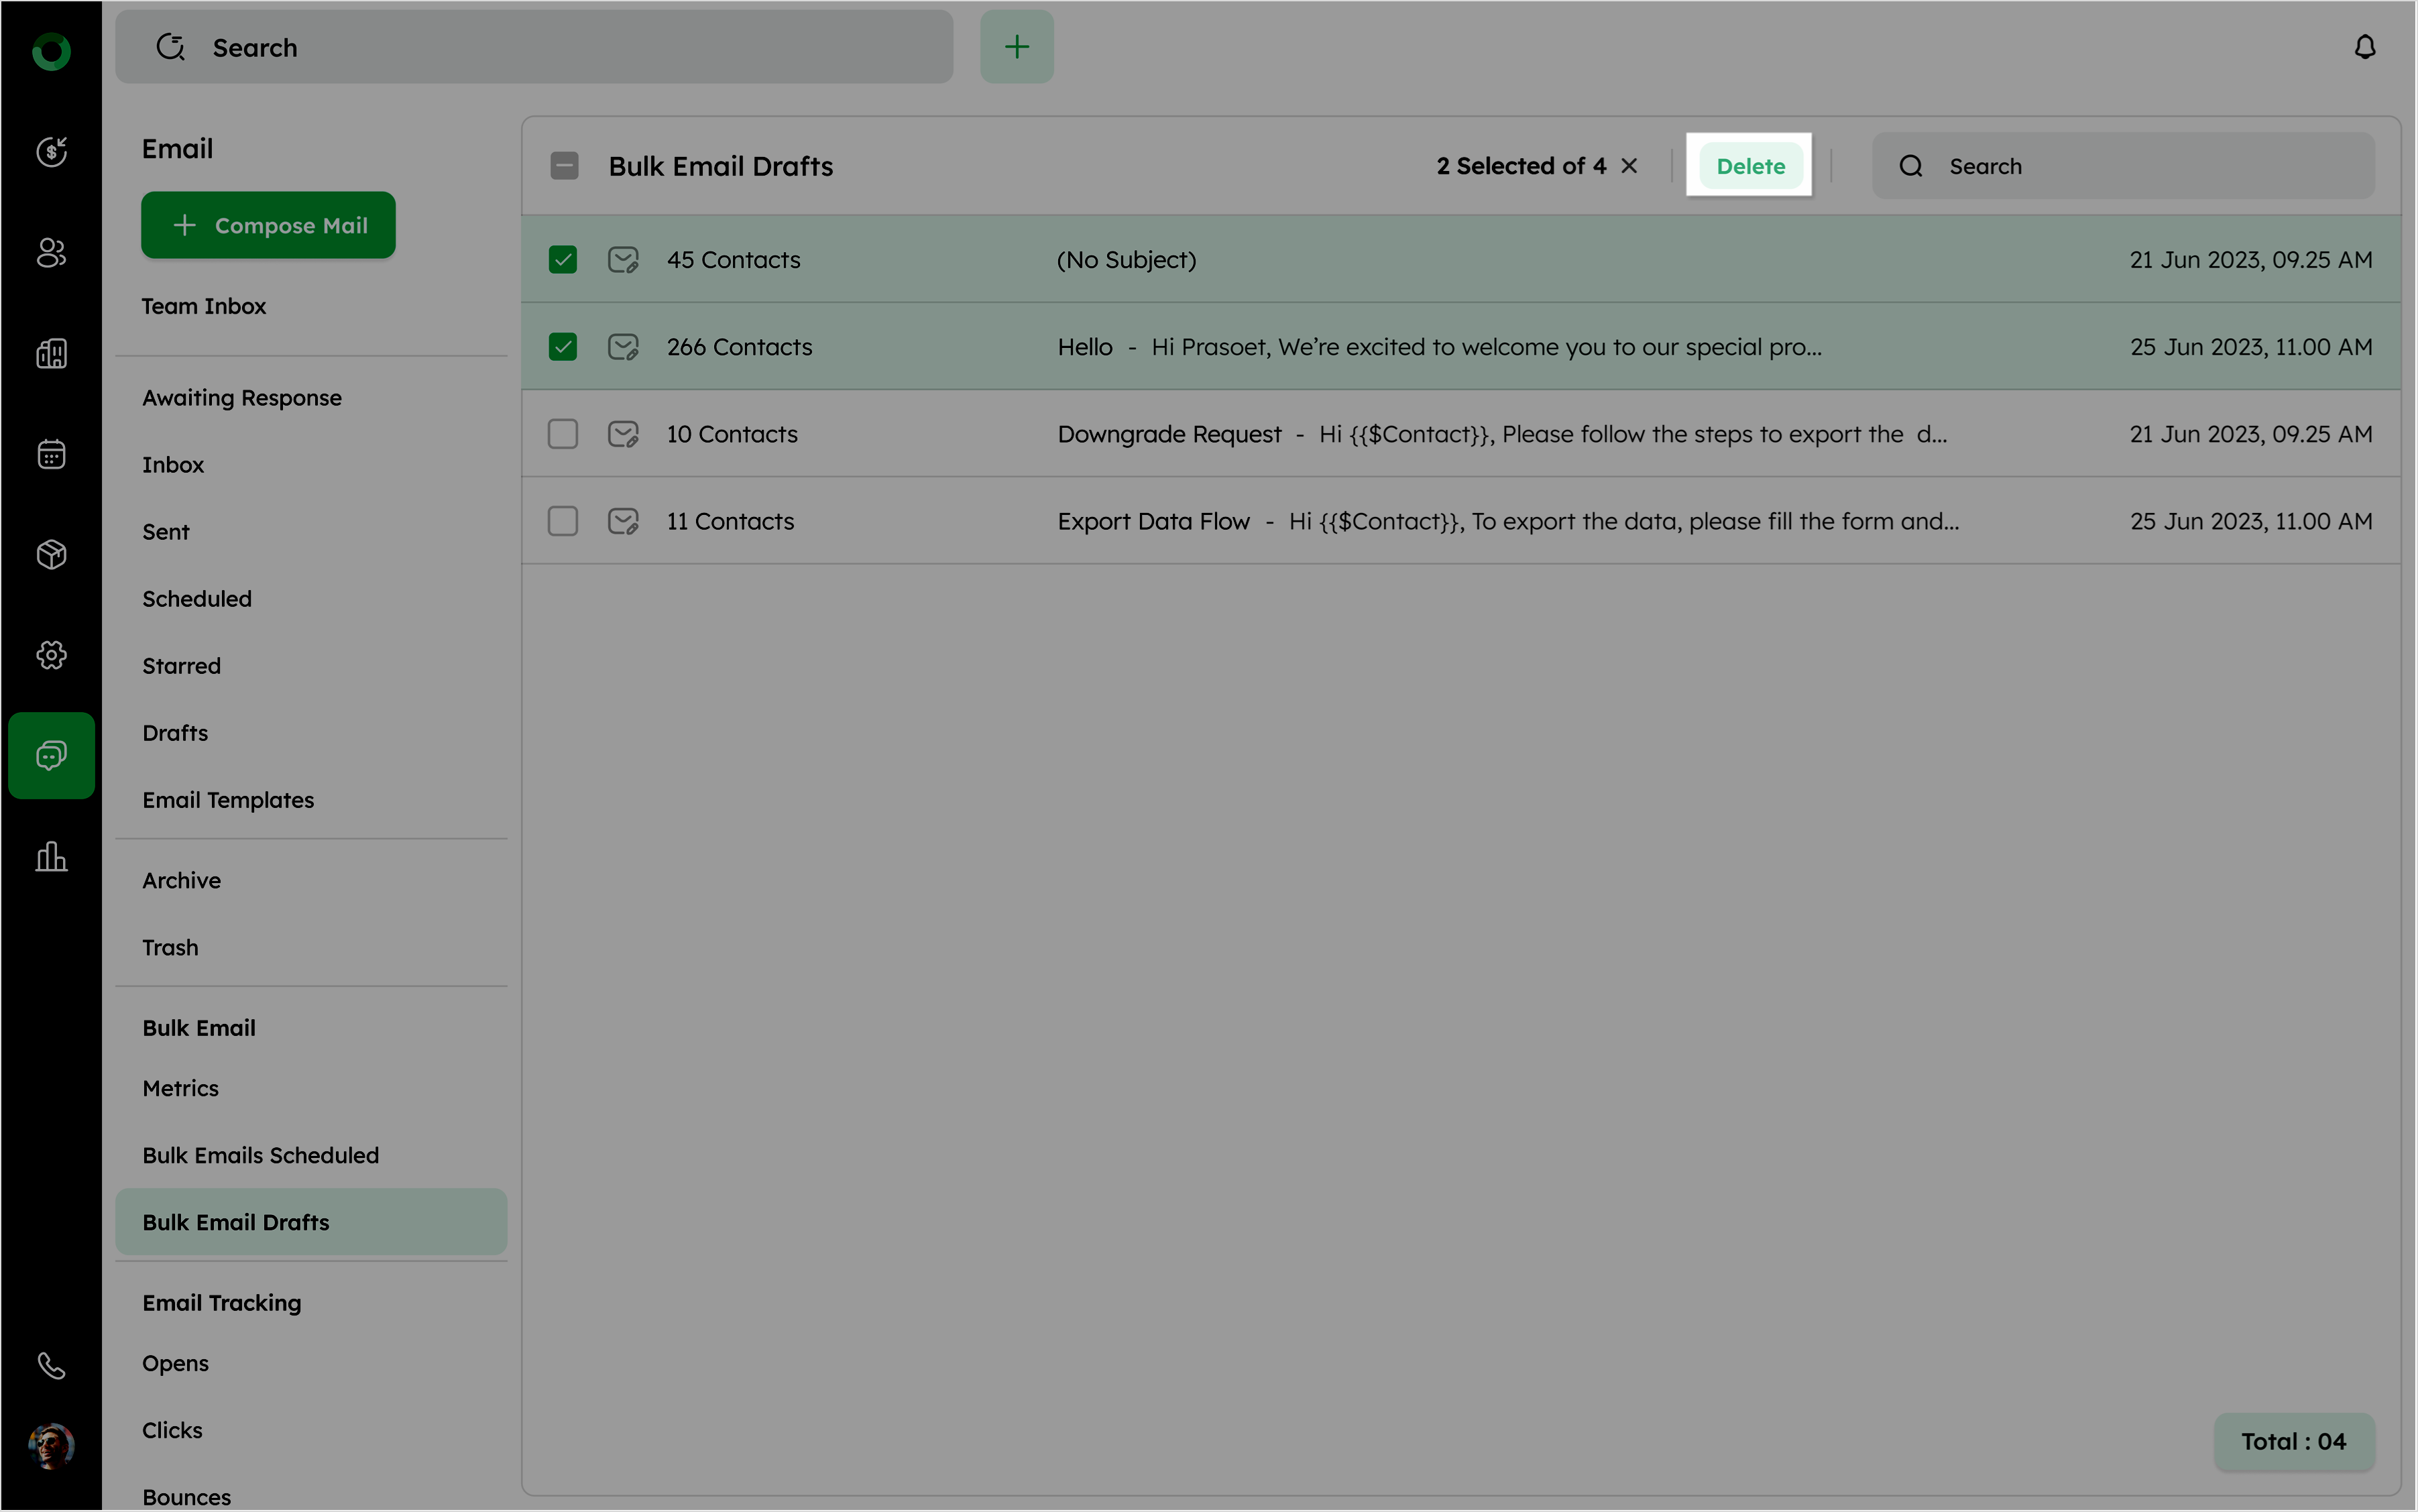Open the user profile avatar
This screenshot has width=2418, height=1512.
pos(51,1445)
